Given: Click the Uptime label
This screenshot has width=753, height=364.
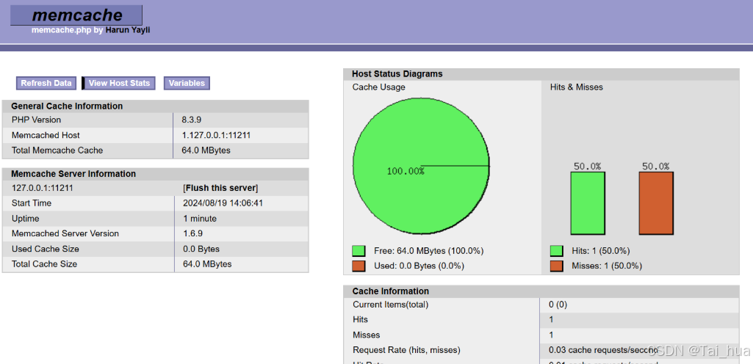Looking at the screenshot, I should click(x=26, y=219).
